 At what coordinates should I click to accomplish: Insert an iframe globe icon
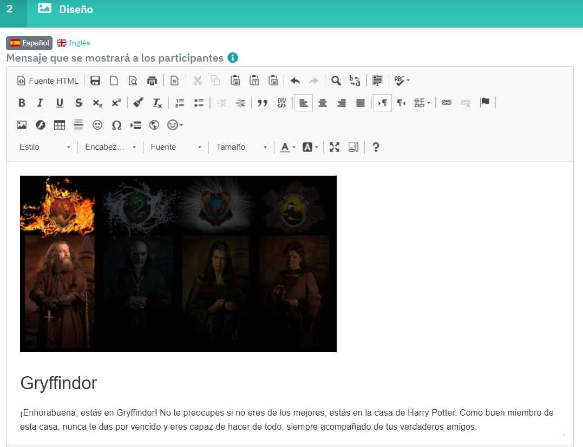click(154, 125)
